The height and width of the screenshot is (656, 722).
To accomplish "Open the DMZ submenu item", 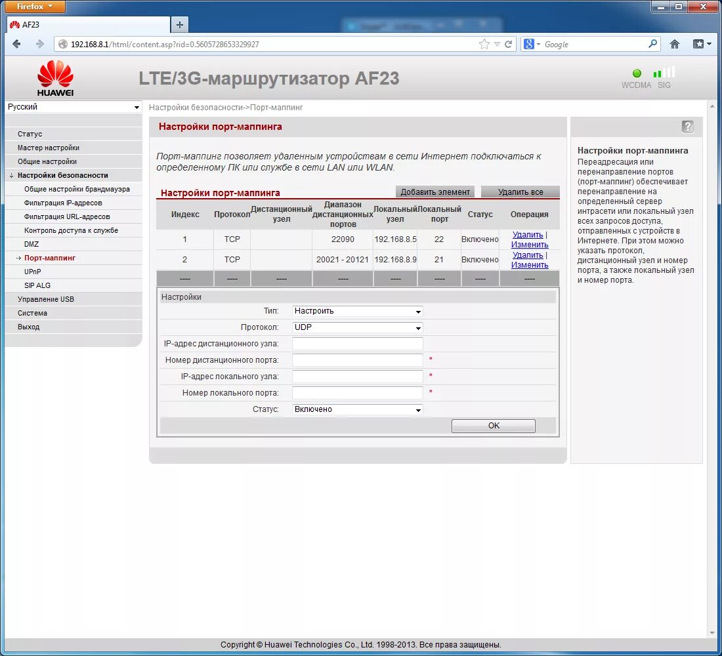I will [32, 245].
